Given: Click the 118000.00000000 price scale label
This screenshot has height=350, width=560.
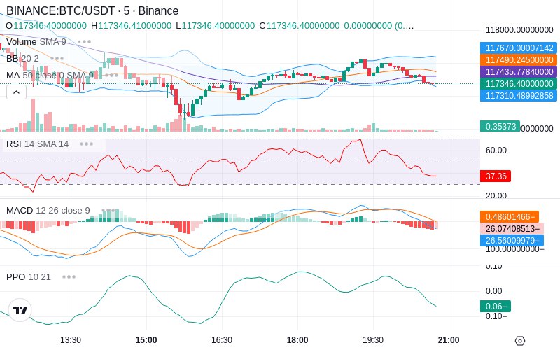Looking at the screenshot, I should [x=519, y=30].
